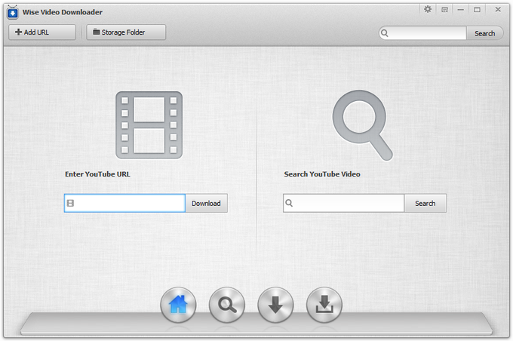Open the settings gear in title bar

tap(428, 9)
